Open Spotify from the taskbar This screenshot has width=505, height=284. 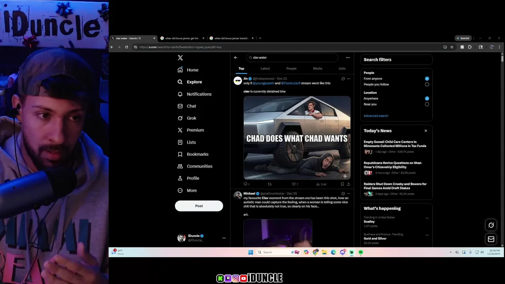[x=361, y=252]
